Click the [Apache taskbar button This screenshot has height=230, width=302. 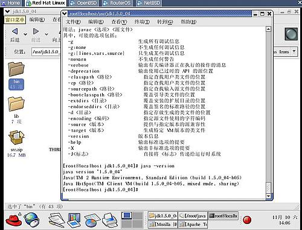[x=193, y=224]
